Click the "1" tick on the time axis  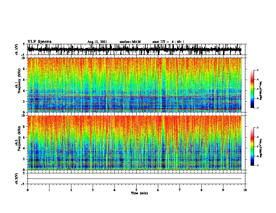49,190
